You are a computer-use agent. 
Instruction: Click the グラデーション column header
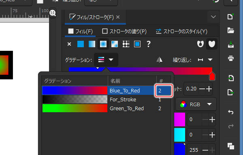(x=75, y=81)
